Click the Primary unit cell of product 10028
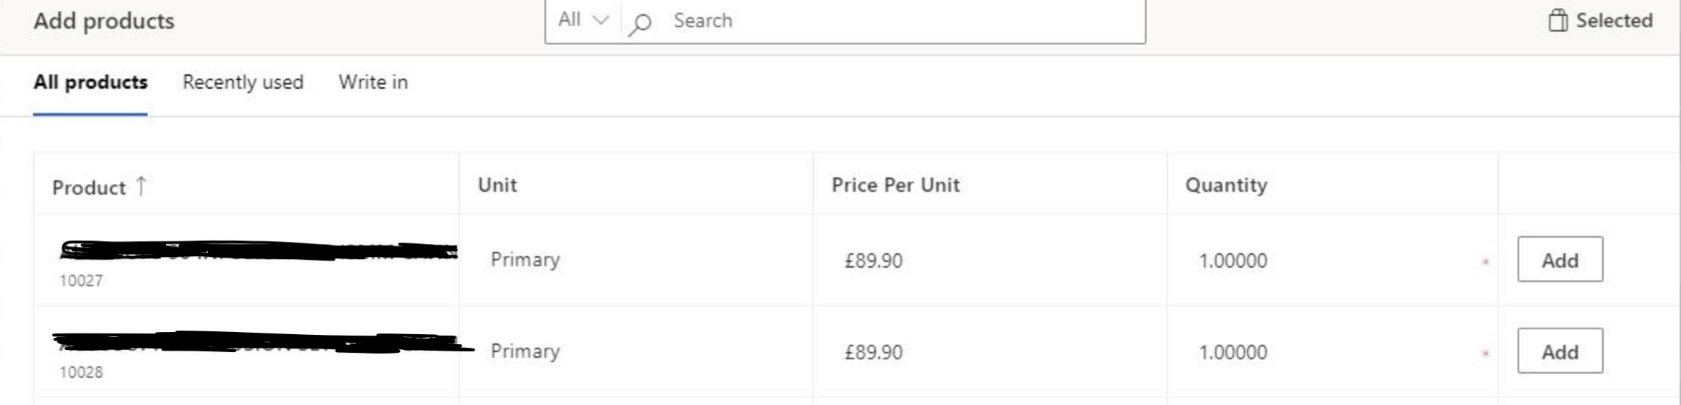Viewport: 1681px width, 405px height. tap(525, 351)
